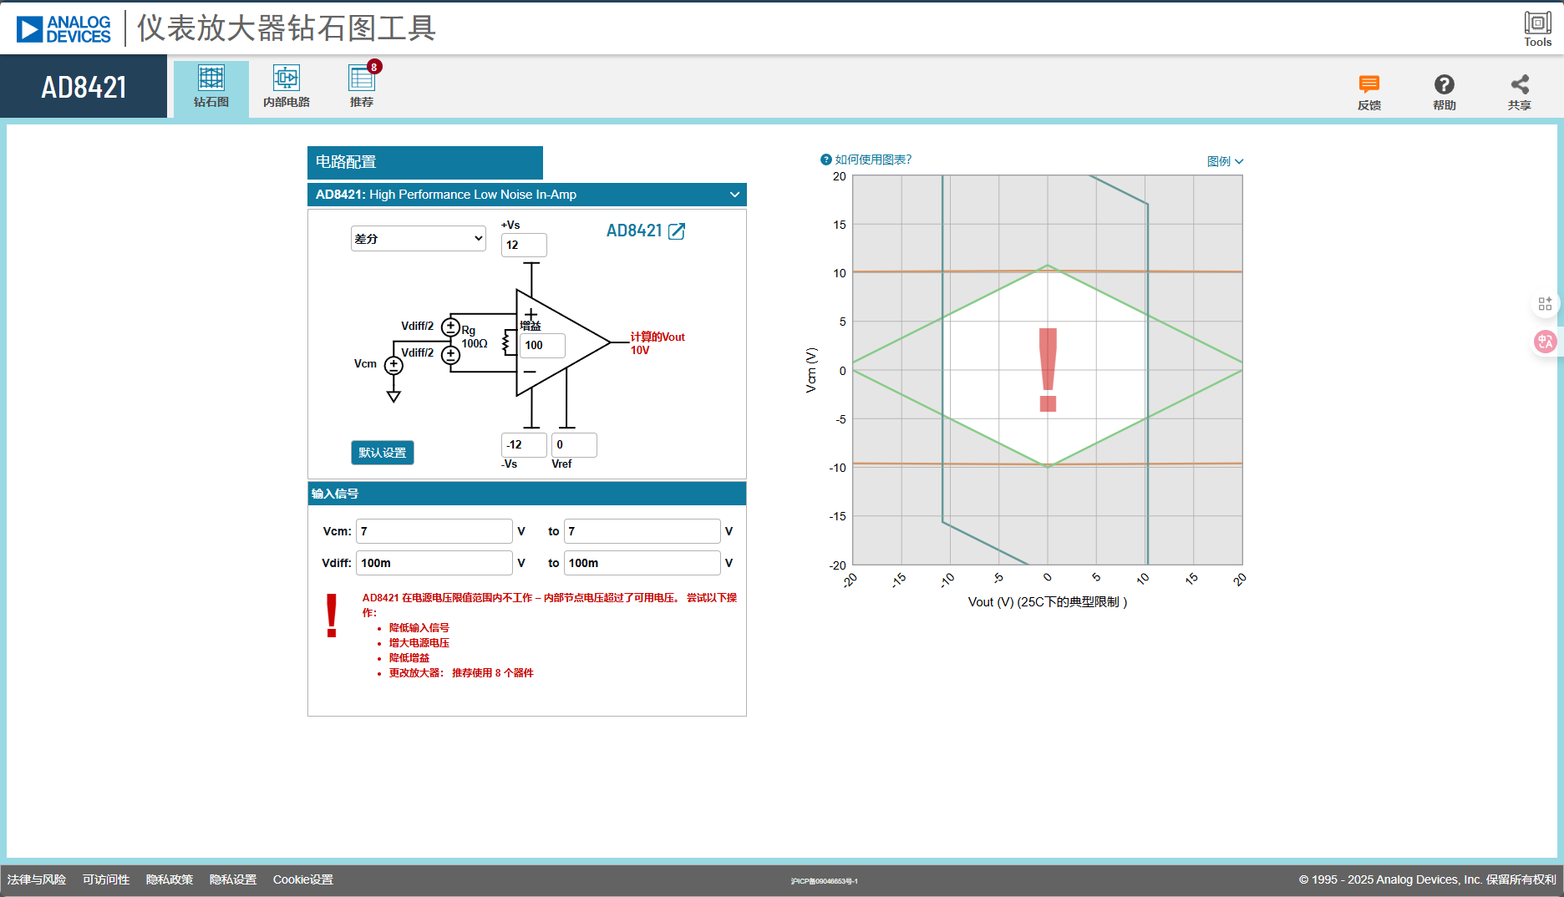The height and width of the screenshot is (897, 1564).
Task: Click the 增大电源电压 suggestion text
Action: [x=419, y=643]
